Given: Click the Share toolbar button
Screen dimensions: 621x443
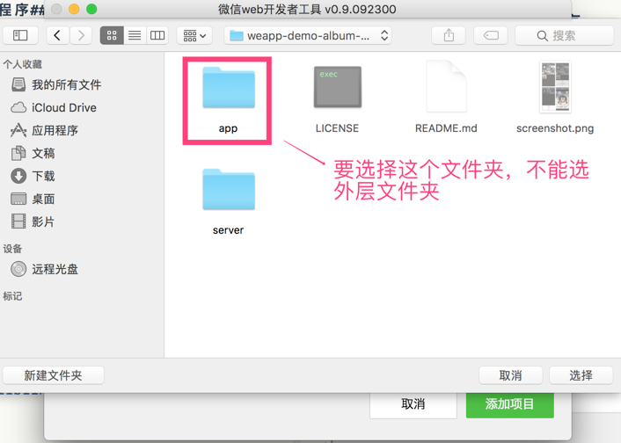Looking at the screenshot, I should tap(449, 36).
